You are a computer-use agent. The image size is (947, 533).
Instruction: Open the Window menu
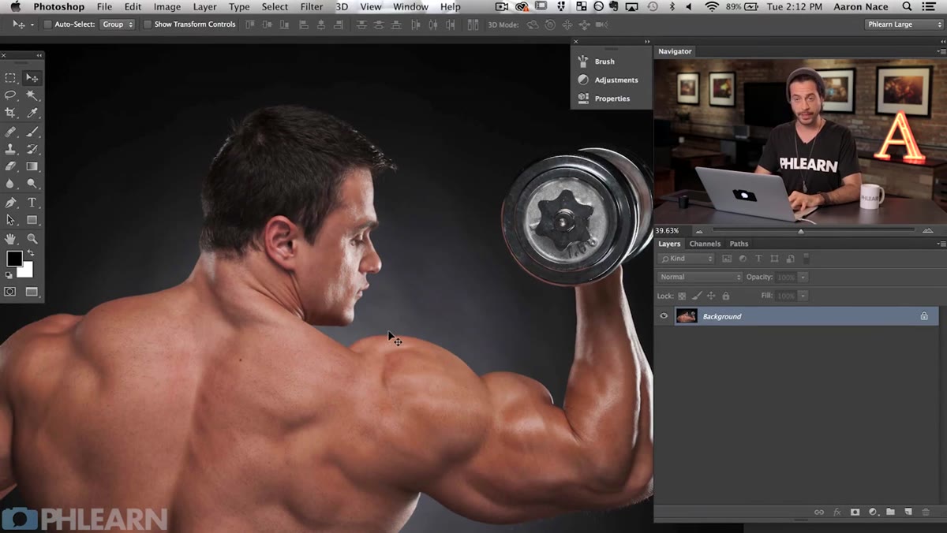coord(410,6)
